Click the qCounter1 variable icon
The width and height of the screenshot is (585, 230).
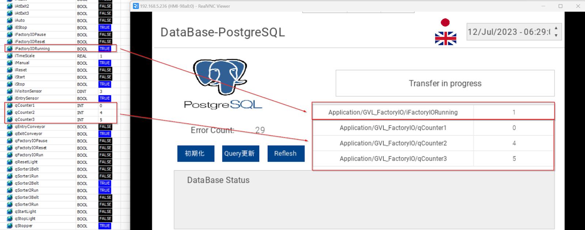[x=10, y=105]
